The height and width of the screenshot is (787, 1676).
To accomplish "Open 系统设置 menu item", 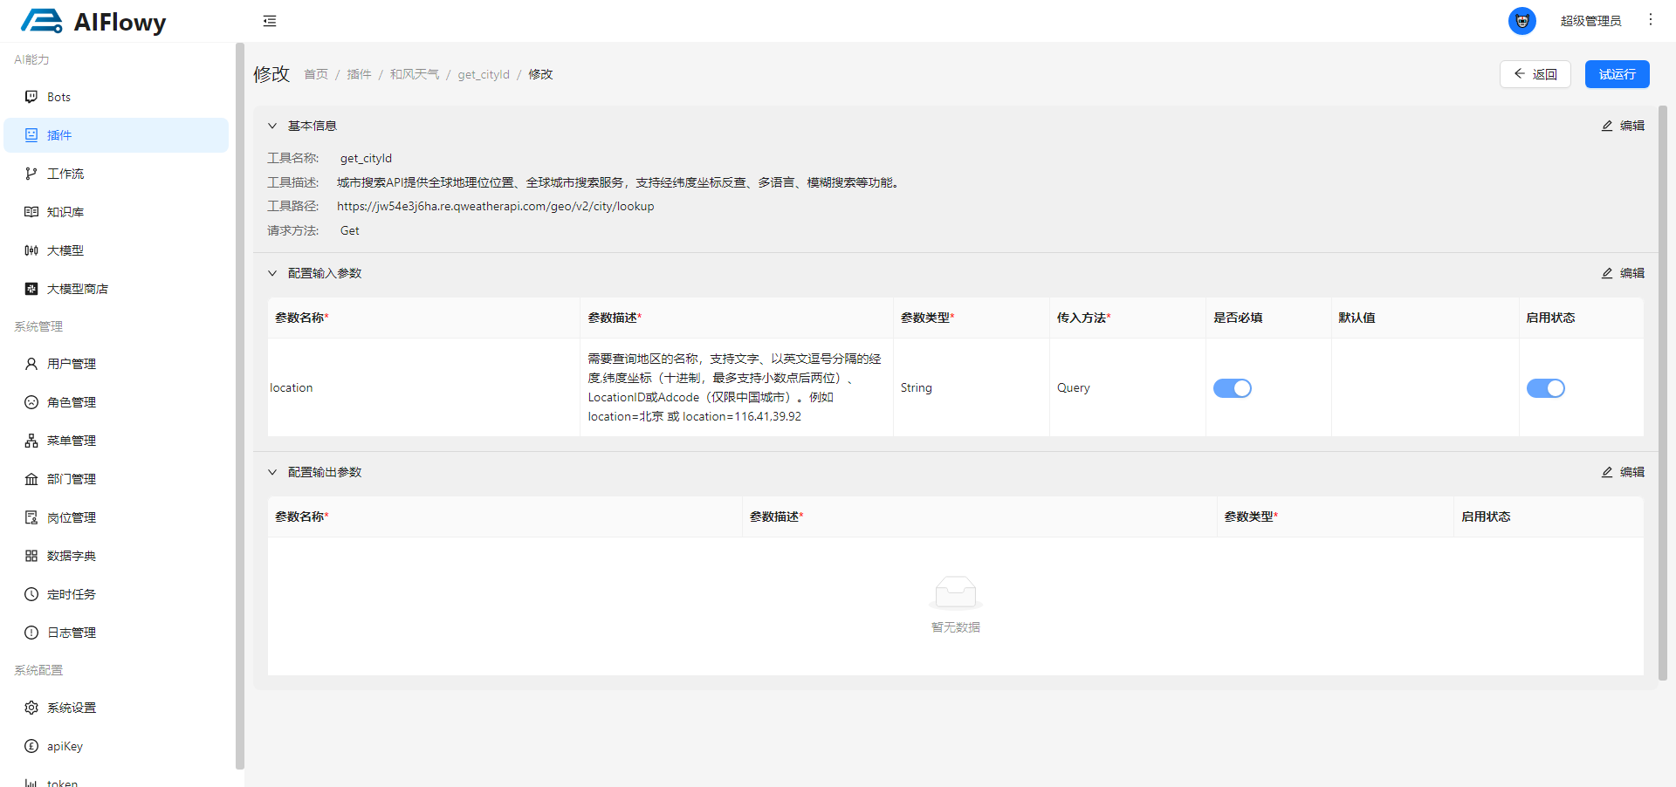I will pyautogui.click(x=72, y=708).
